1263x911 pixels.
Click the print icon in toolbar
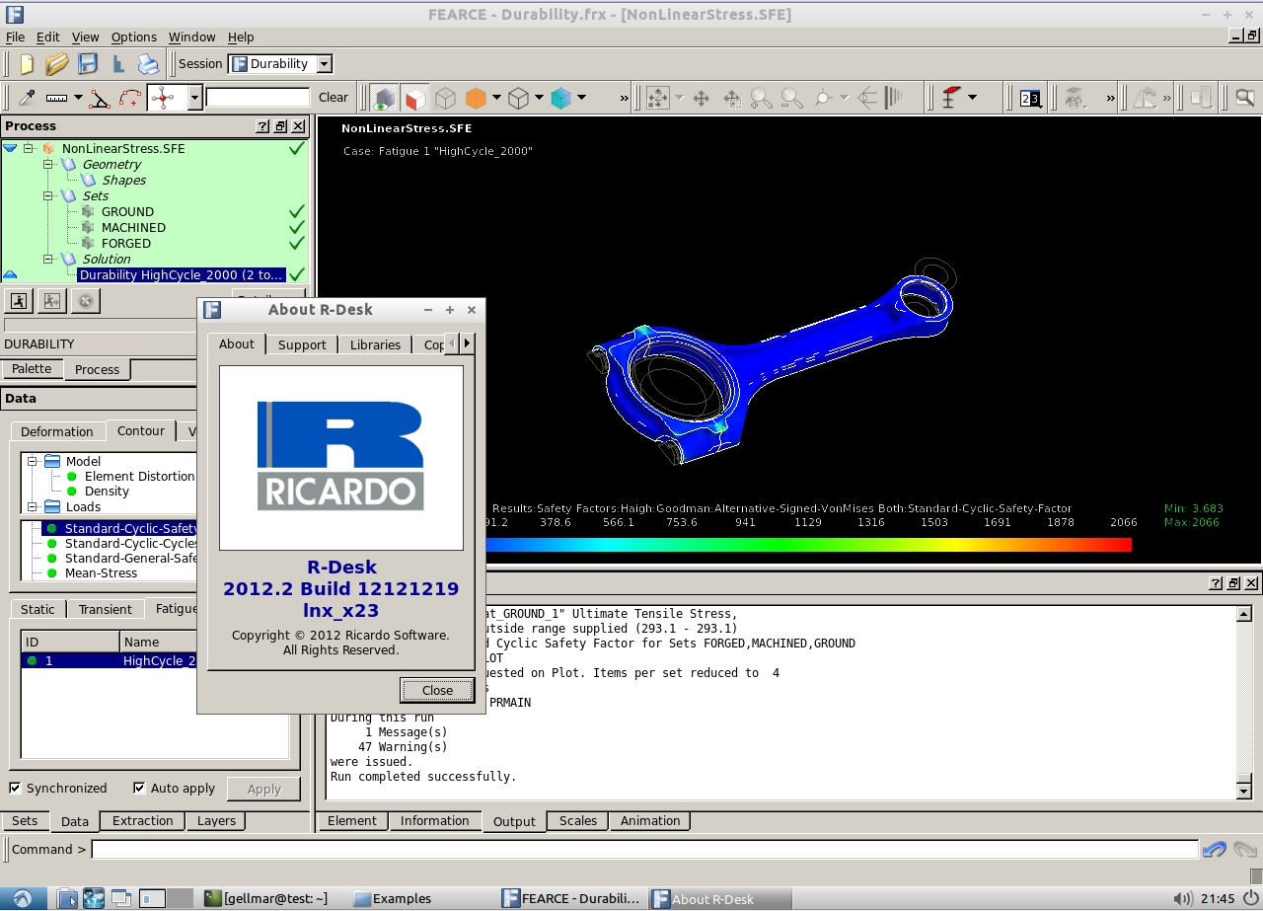148,64
